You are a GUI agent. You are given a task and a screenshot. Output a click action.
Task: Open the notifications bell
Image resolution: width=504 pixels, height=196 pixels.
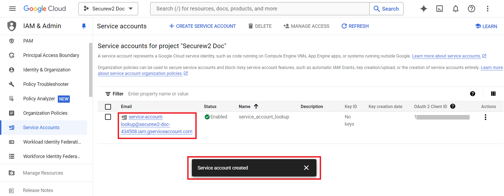[455, 9]
